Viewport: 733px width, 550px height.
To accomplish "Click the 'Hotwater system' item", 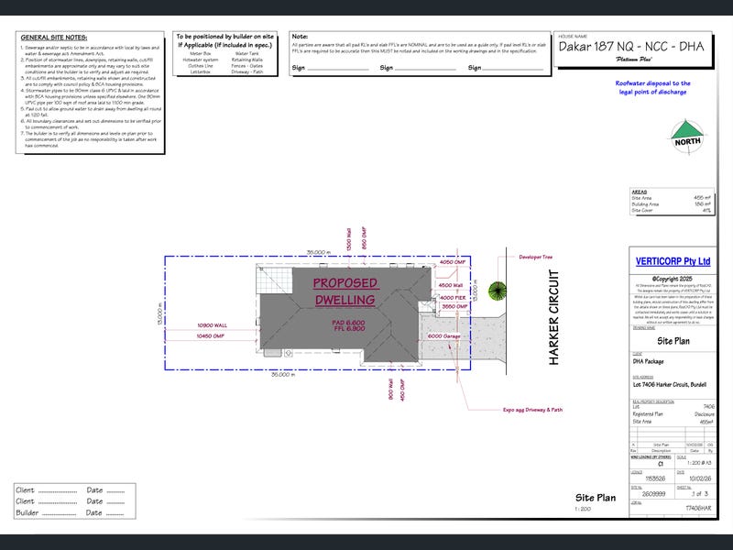I will coord(200,60).
